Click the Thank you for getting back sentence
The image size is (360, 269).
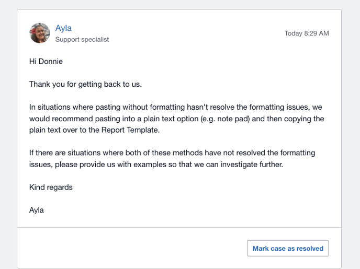pos(85,84)
